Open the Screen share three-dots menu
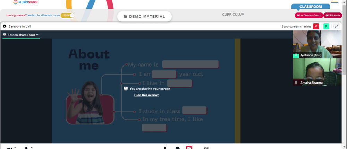 coord(38,35)
